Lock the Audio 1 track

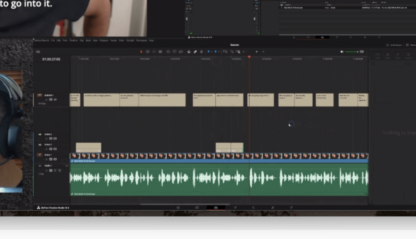[x=46, y=171]
